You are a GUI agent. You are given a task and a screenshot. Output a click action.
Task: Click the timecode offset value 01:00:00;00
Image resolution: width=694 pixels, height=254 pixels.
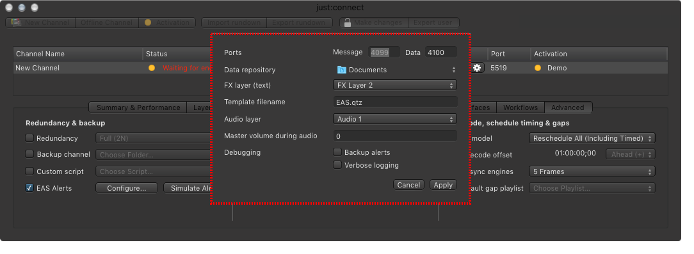576,154
